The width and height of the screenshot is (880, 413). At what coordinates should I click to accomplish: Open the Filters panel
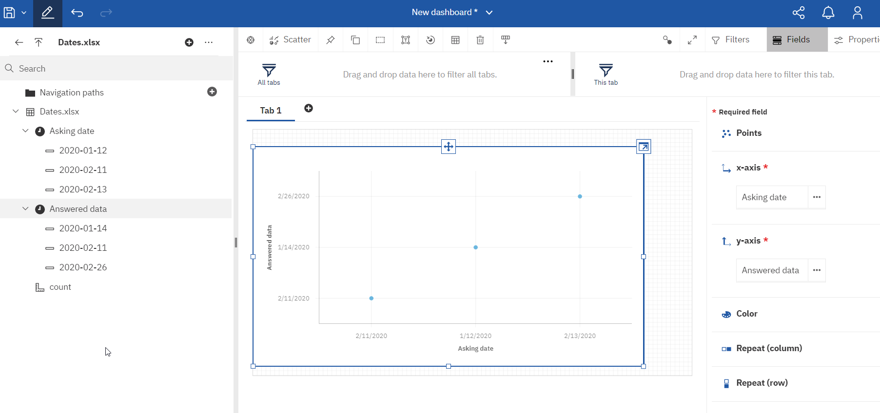tap(730, 40)
